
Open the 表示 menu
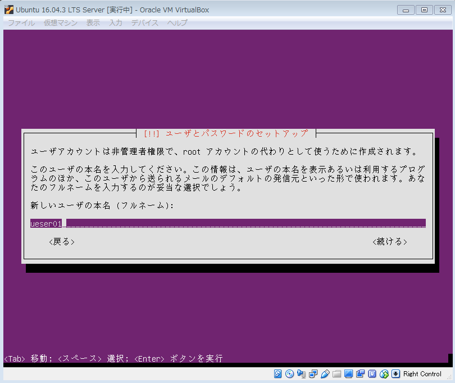click(x=93, y=23)
